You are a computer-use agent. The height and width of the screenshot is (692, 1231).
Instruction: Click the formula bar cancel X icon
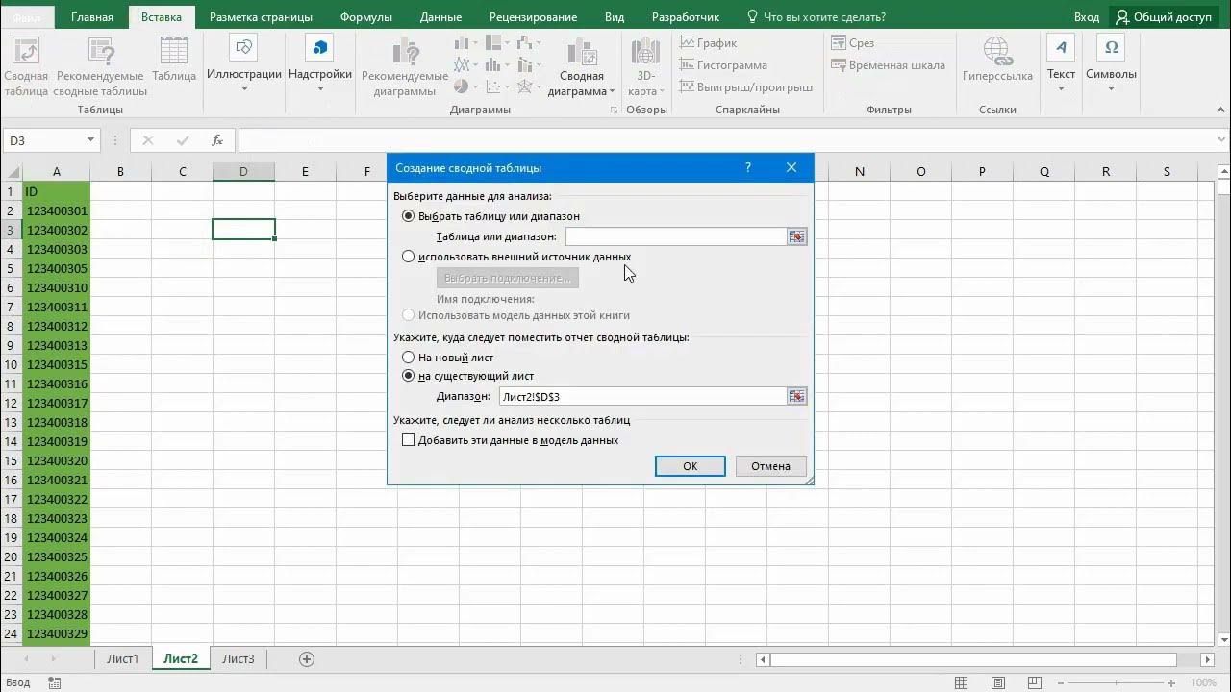(147, 140)
